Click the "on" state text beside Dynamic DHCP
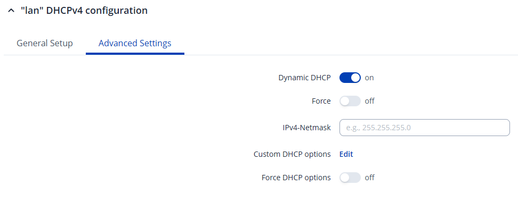This screenshot has height=202, width=518. pyautogui.click(x=369, y=78)
